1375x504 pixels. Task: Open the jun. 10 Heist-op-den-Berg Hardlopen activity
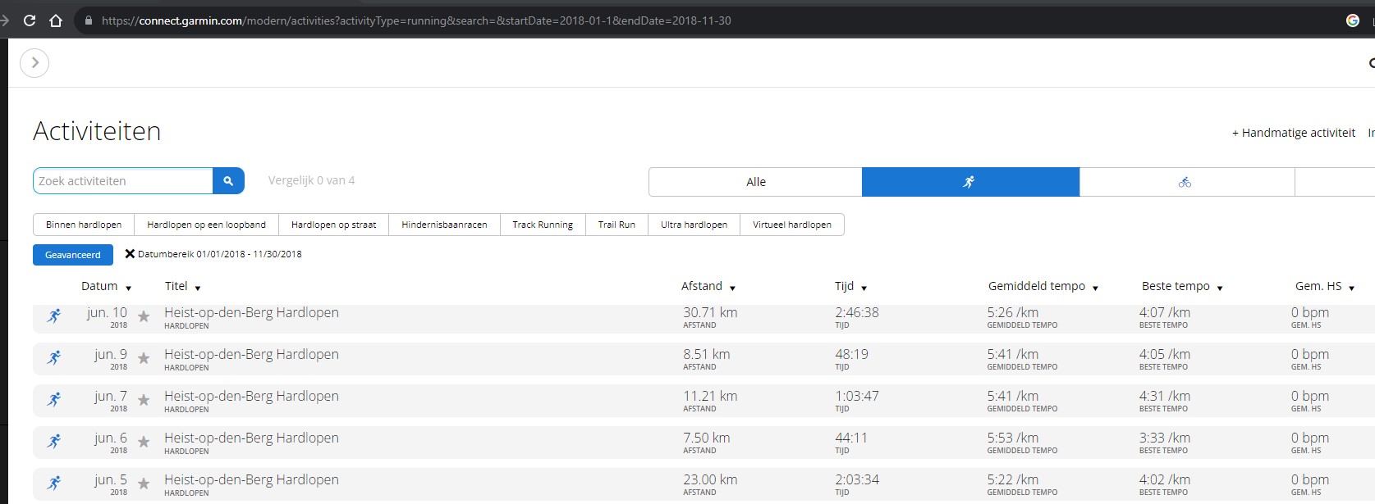251,312
